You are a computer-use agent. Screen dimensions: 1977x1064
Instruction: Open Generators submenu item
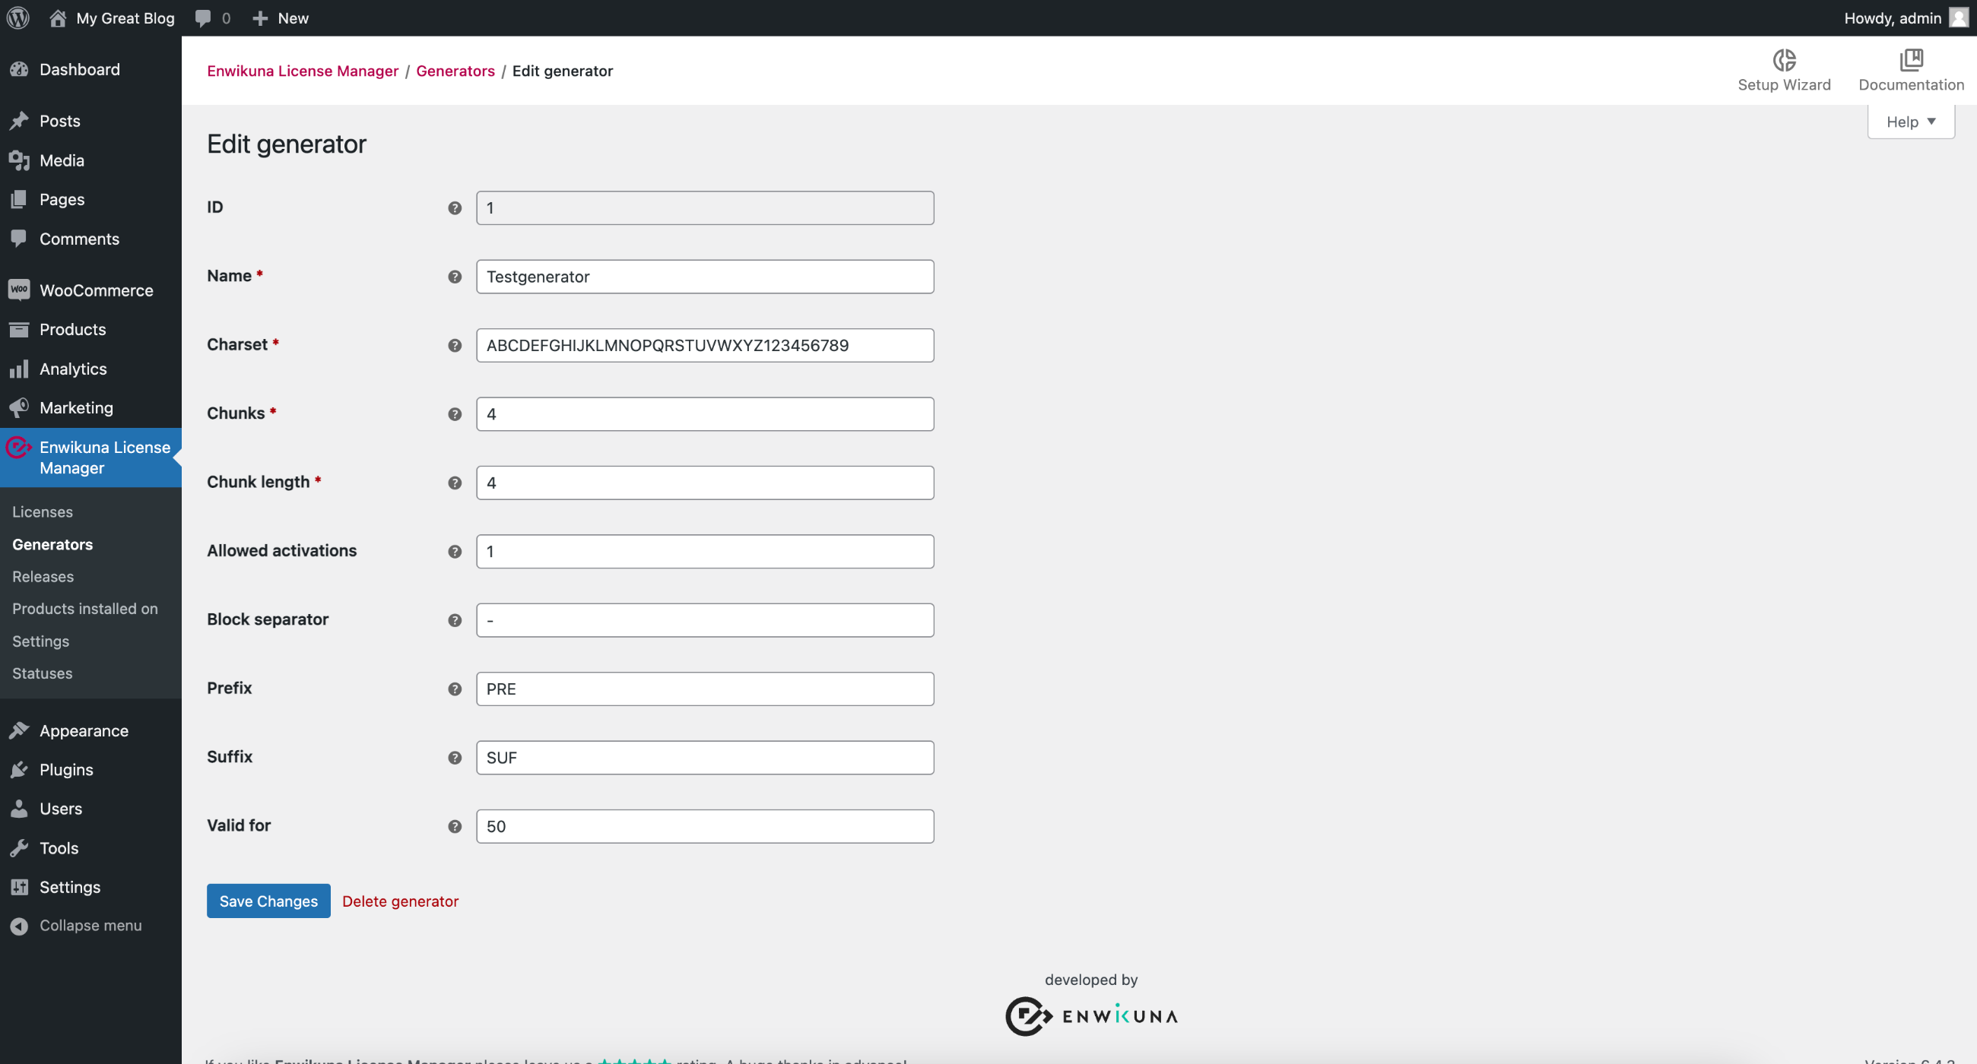(x=52, y=544)
